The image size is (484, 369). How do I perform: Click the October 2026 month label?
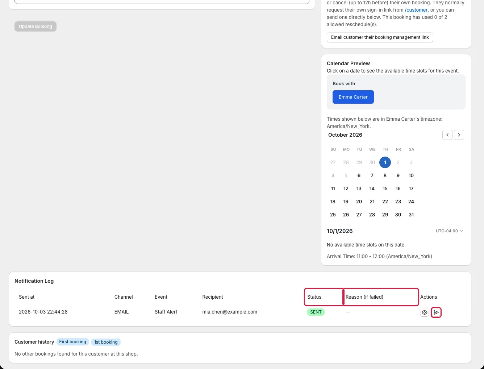345,135
